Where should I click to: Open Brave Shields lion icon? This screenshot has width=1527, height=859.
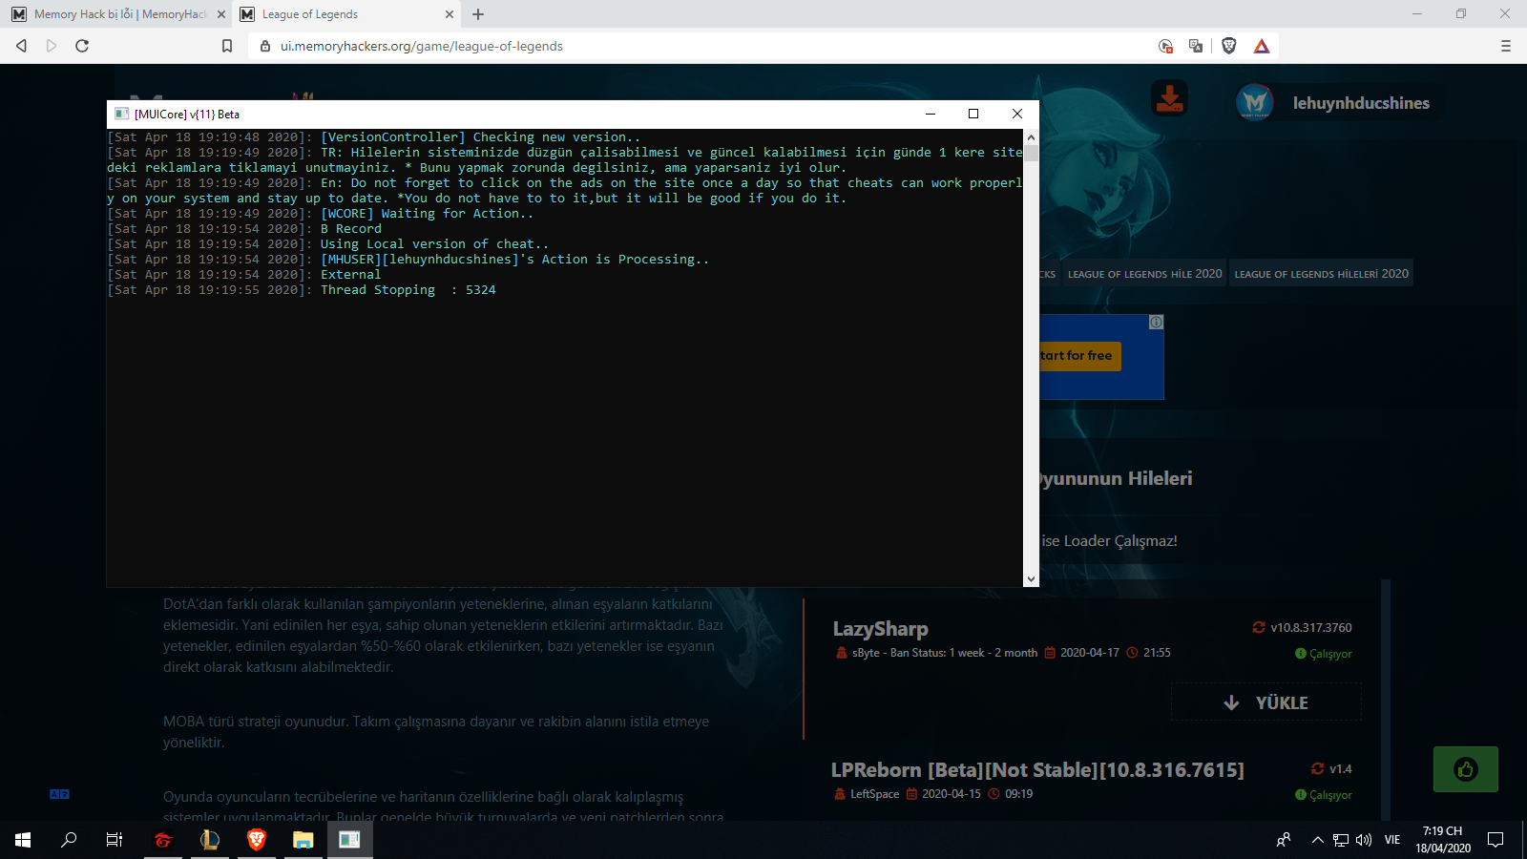pos(1229,46)
